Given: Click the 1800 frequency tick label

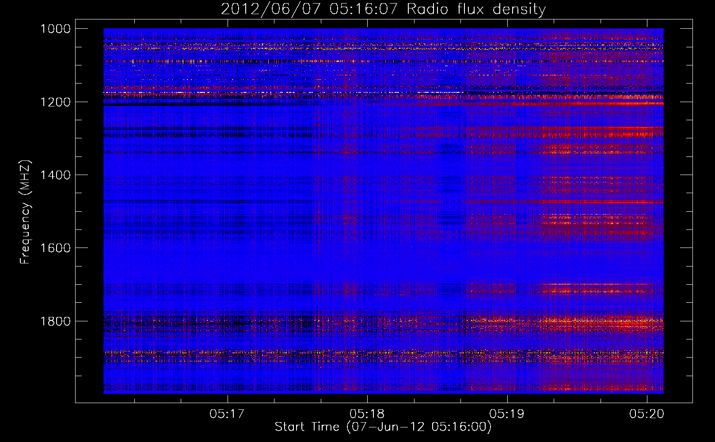Looking at the screenshot, I should 55,321.
